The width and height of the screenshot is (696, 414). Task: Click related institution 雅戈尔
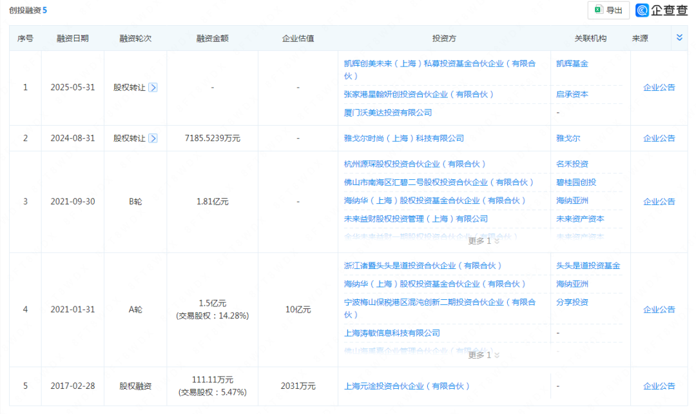(x=568, y=138)
